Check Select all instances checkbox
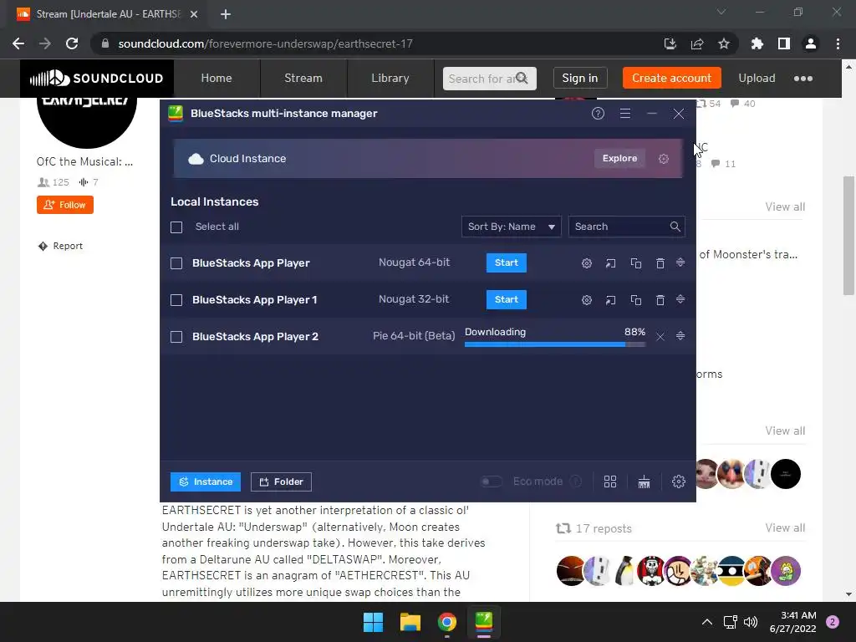This screenshot has height=642, width=856. 176,227
